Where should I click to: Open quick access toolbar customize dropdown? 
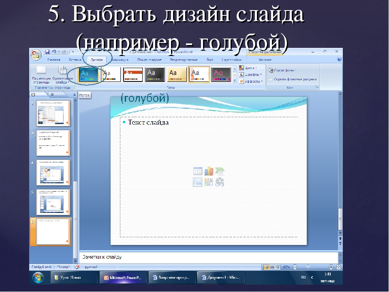73,52
